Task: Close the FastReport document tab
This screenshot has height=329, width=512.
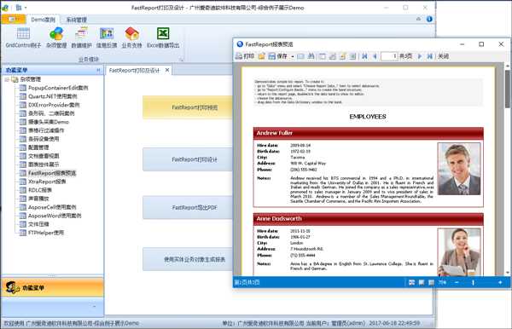Action: coord(167,70)
